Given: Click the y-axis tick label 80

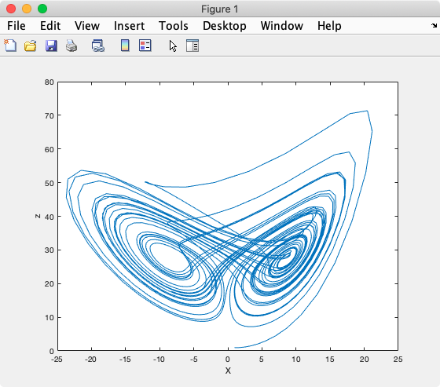Looking at the screenshot, I should [49, 82].
